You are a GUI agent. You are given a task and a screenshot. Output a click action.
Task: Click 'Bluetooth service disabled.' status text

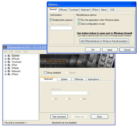click(64, 123)
